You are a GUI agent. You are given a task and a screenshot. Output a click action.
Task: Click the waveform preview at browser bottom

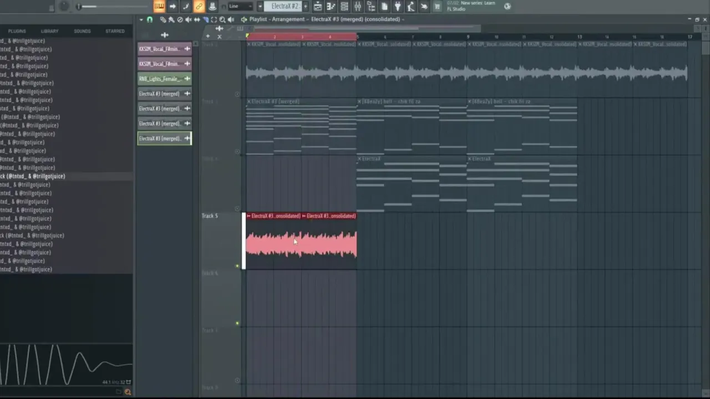(66, 364)
